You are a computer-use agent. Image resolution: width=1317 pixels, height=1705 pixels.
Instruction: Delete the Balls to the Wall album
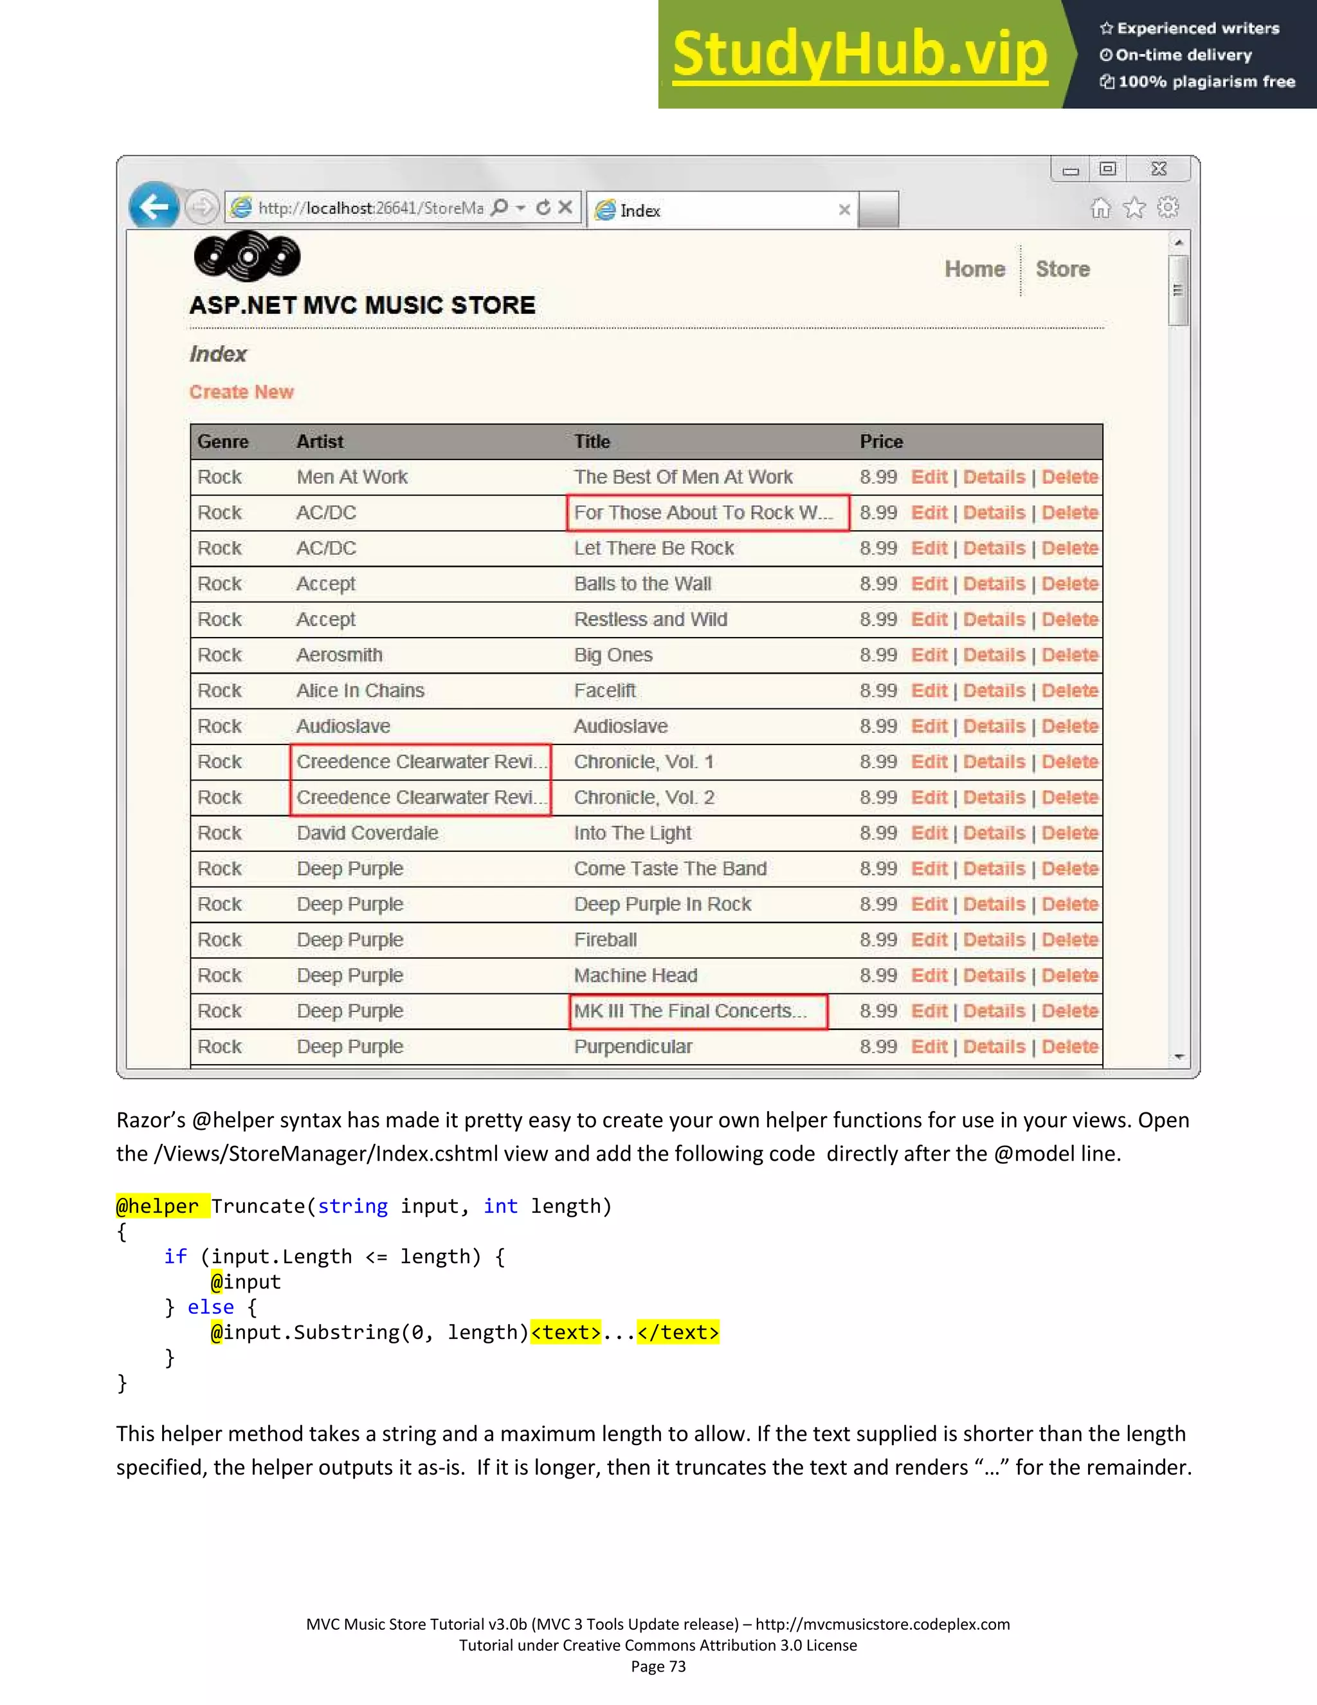(1069, 584)
